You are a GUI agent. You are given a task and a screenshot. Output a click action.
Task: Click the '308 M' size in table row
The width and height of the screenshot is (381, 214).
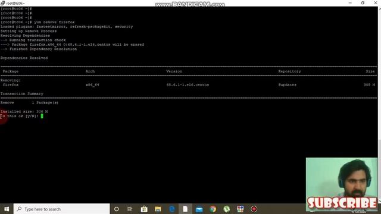point(369,84)
